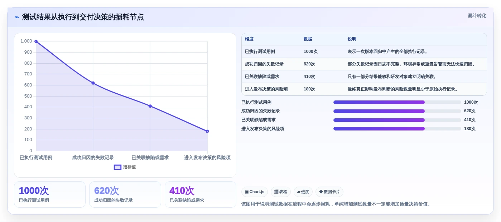501x222 pixels.
Task: Click progress list label 成功归因的失败记录
Action: 261,111
